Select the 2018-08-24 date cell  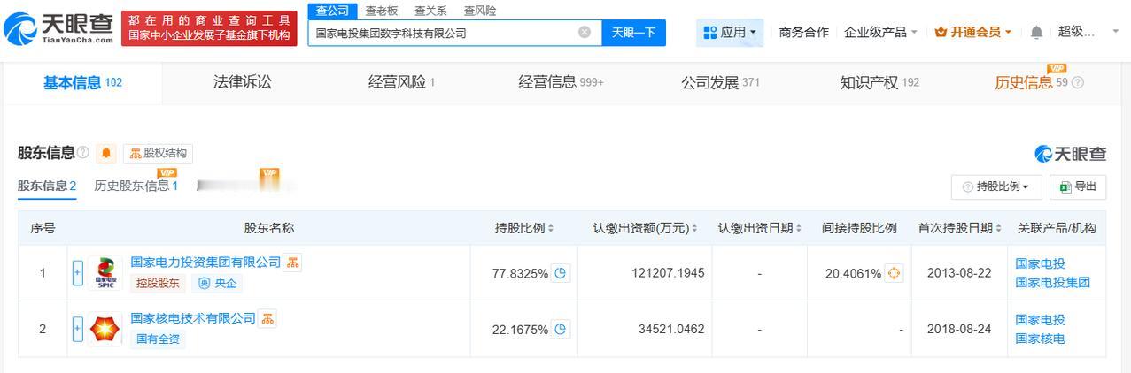point(960,329)
